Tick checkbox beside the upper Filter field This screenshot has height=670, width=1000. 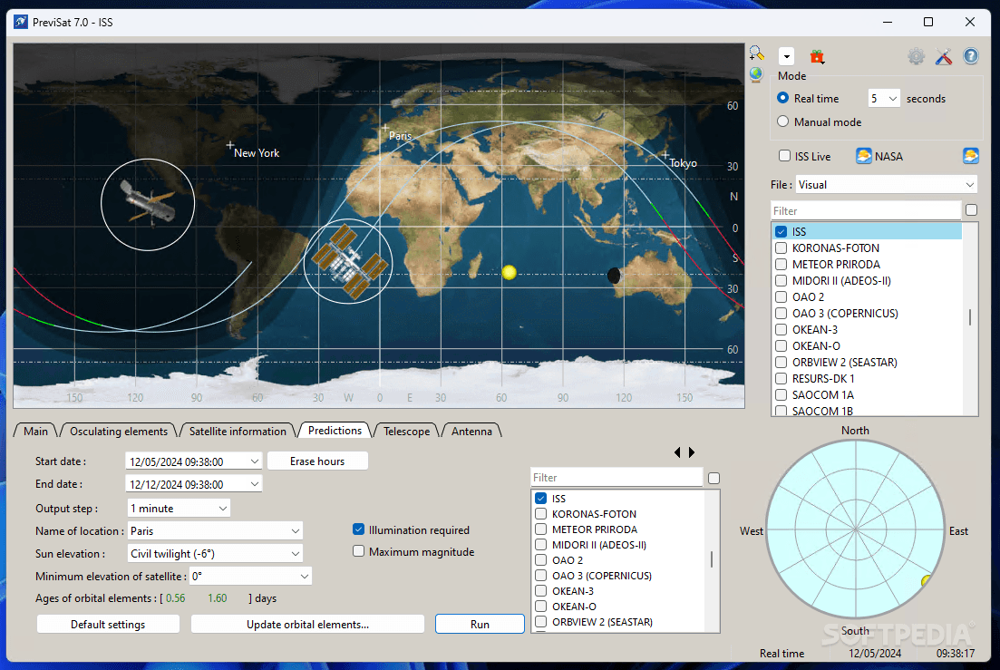[971, 210]
